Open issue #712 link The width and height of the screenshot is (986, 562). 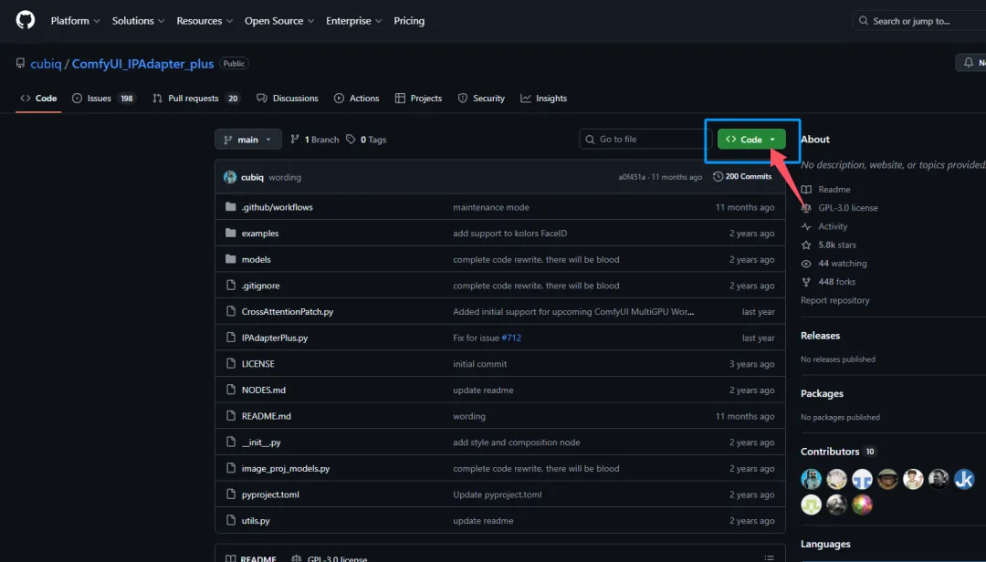click(x=511, y=338)
